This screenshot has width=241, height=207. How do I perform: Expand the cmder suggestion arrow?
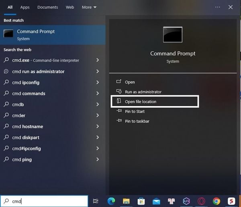pos(98,115)
